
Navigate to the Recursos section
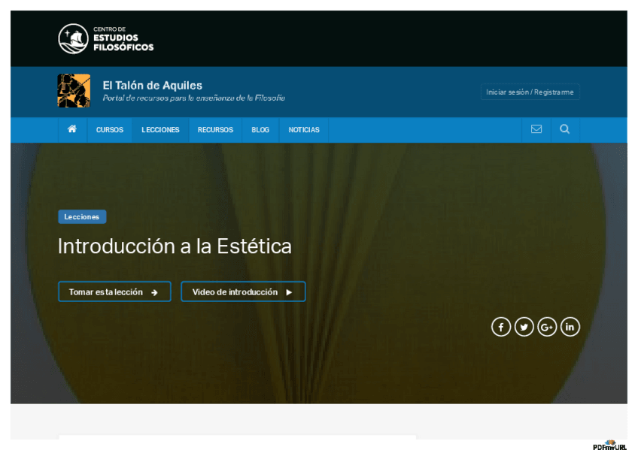[215, 130]
